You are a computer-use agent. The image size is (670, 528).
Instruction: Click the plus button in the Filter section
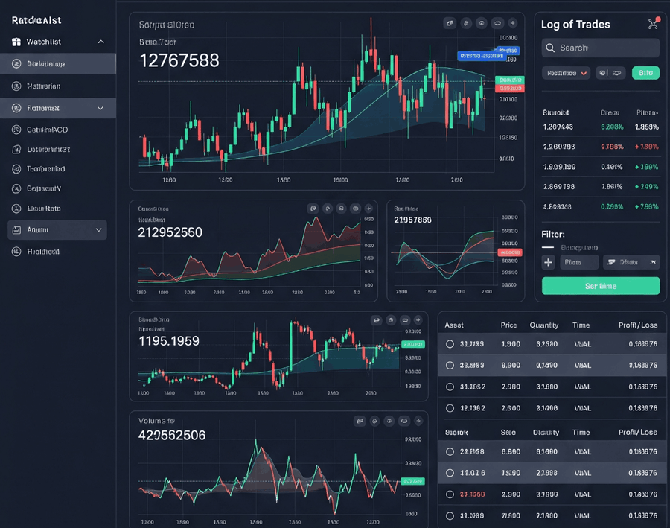tap(548, 262)
